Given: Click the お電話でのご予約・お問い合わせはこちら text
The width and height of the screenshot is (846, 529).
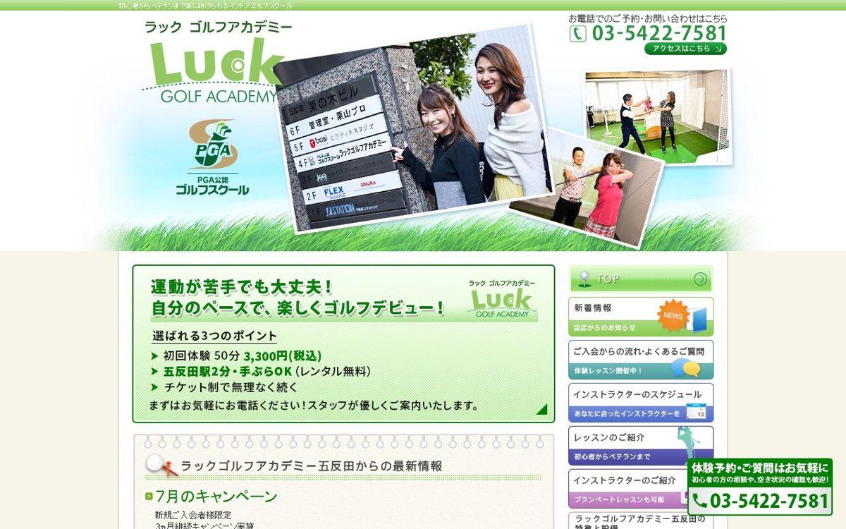Looking at the screenshot, I should 648,18.
